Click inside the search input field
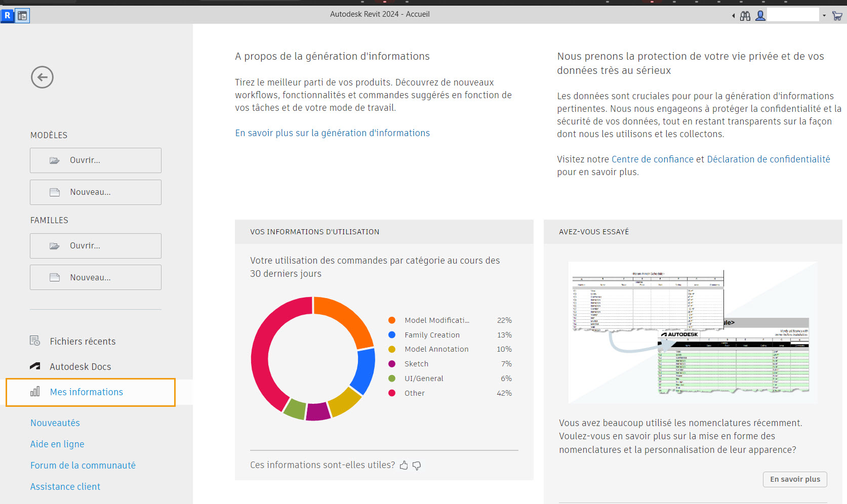This screenshot has width=847, height=504. point(793,14)
